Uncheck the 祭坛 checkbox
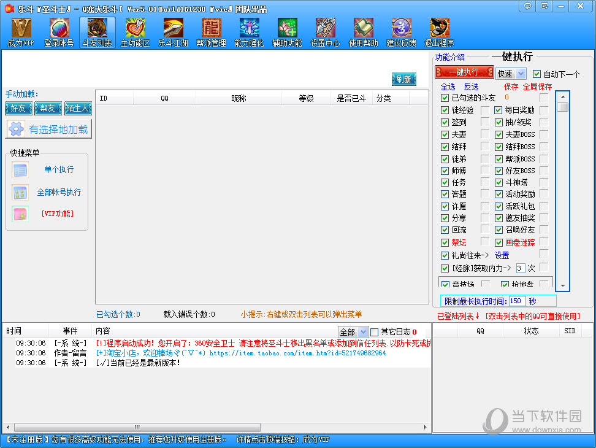 pyautogui.click(x=445, y=242)
